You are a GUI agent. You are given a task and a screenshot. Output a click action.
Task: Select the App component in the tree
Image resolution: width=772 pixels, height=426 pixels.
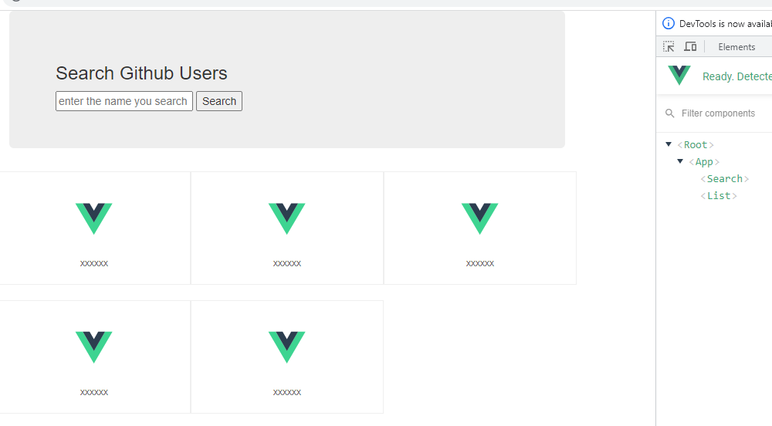704,162
